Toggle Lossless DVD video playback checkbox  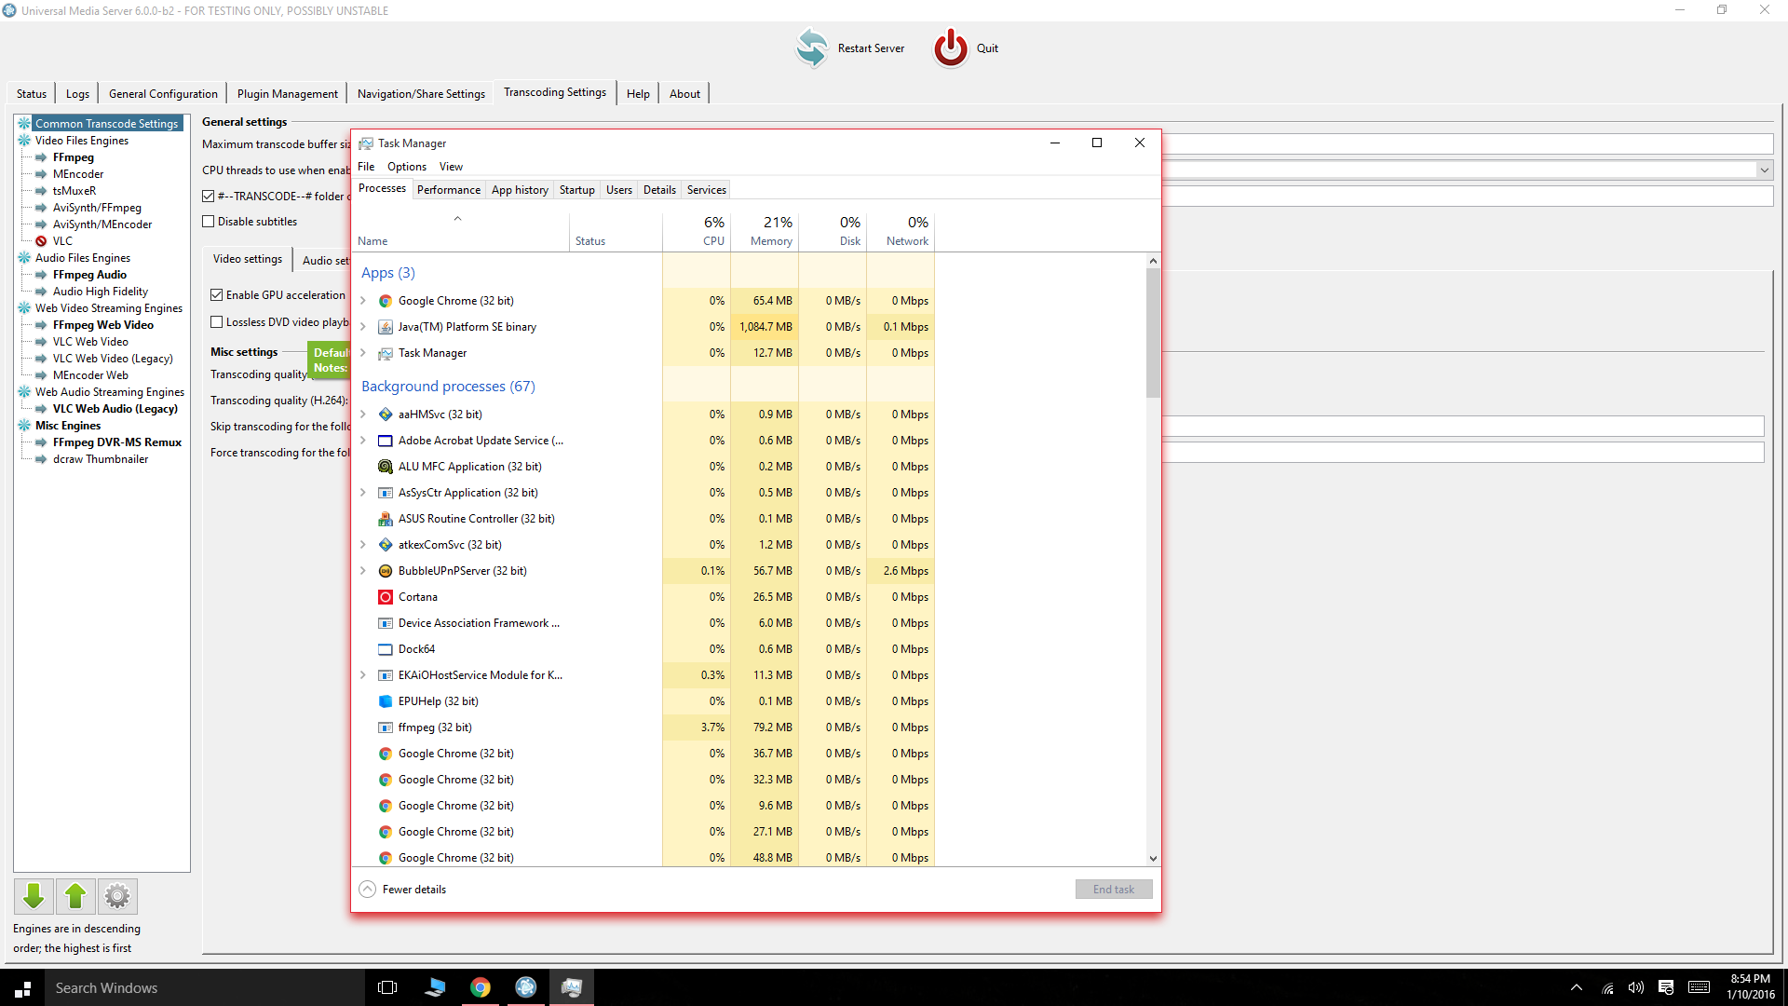tap(217, 322)
